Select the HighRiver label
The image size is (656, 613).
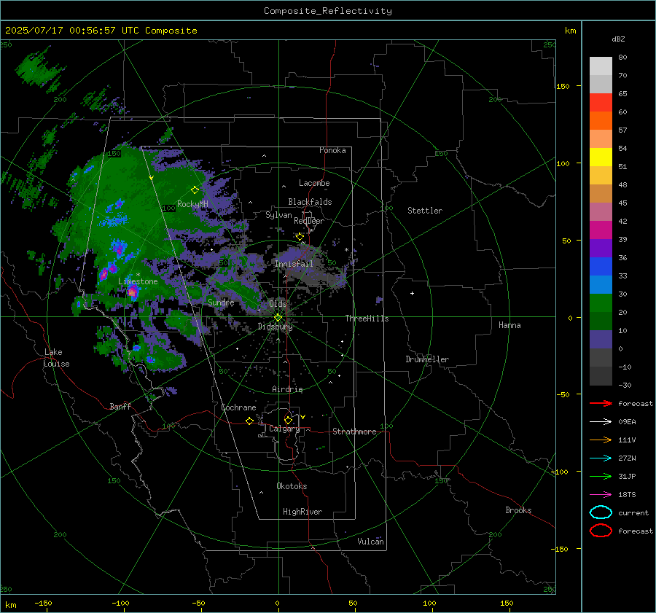(302, 512)
